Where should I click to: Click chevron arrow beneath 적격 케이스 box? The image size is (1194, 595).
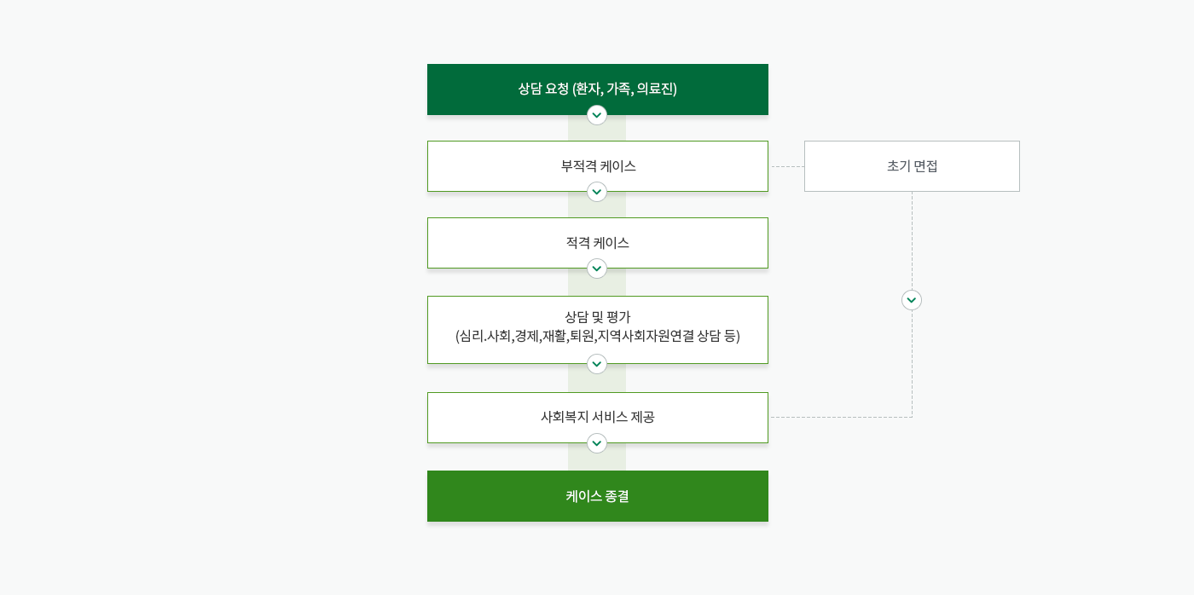(597, 269)
